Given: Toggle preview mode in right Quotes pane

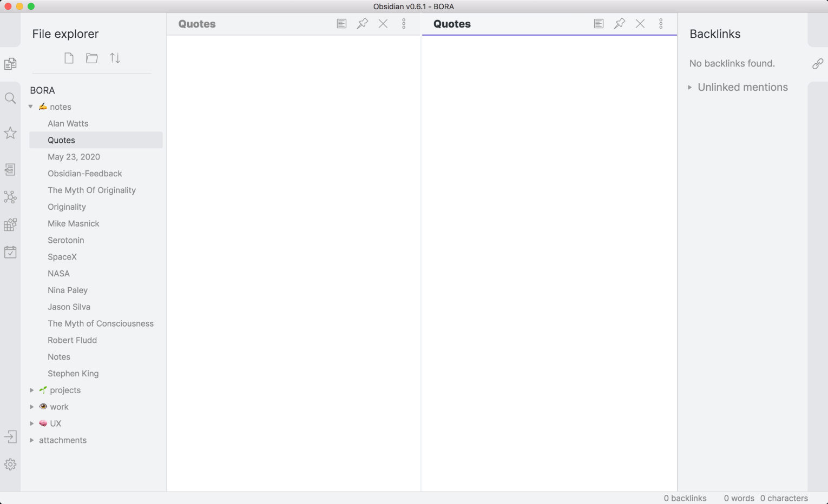Looking at the screenshot, I should coord(599,24).
